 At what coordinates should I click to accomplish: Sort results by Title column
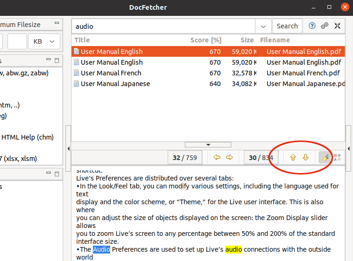(x=130, y=40)
